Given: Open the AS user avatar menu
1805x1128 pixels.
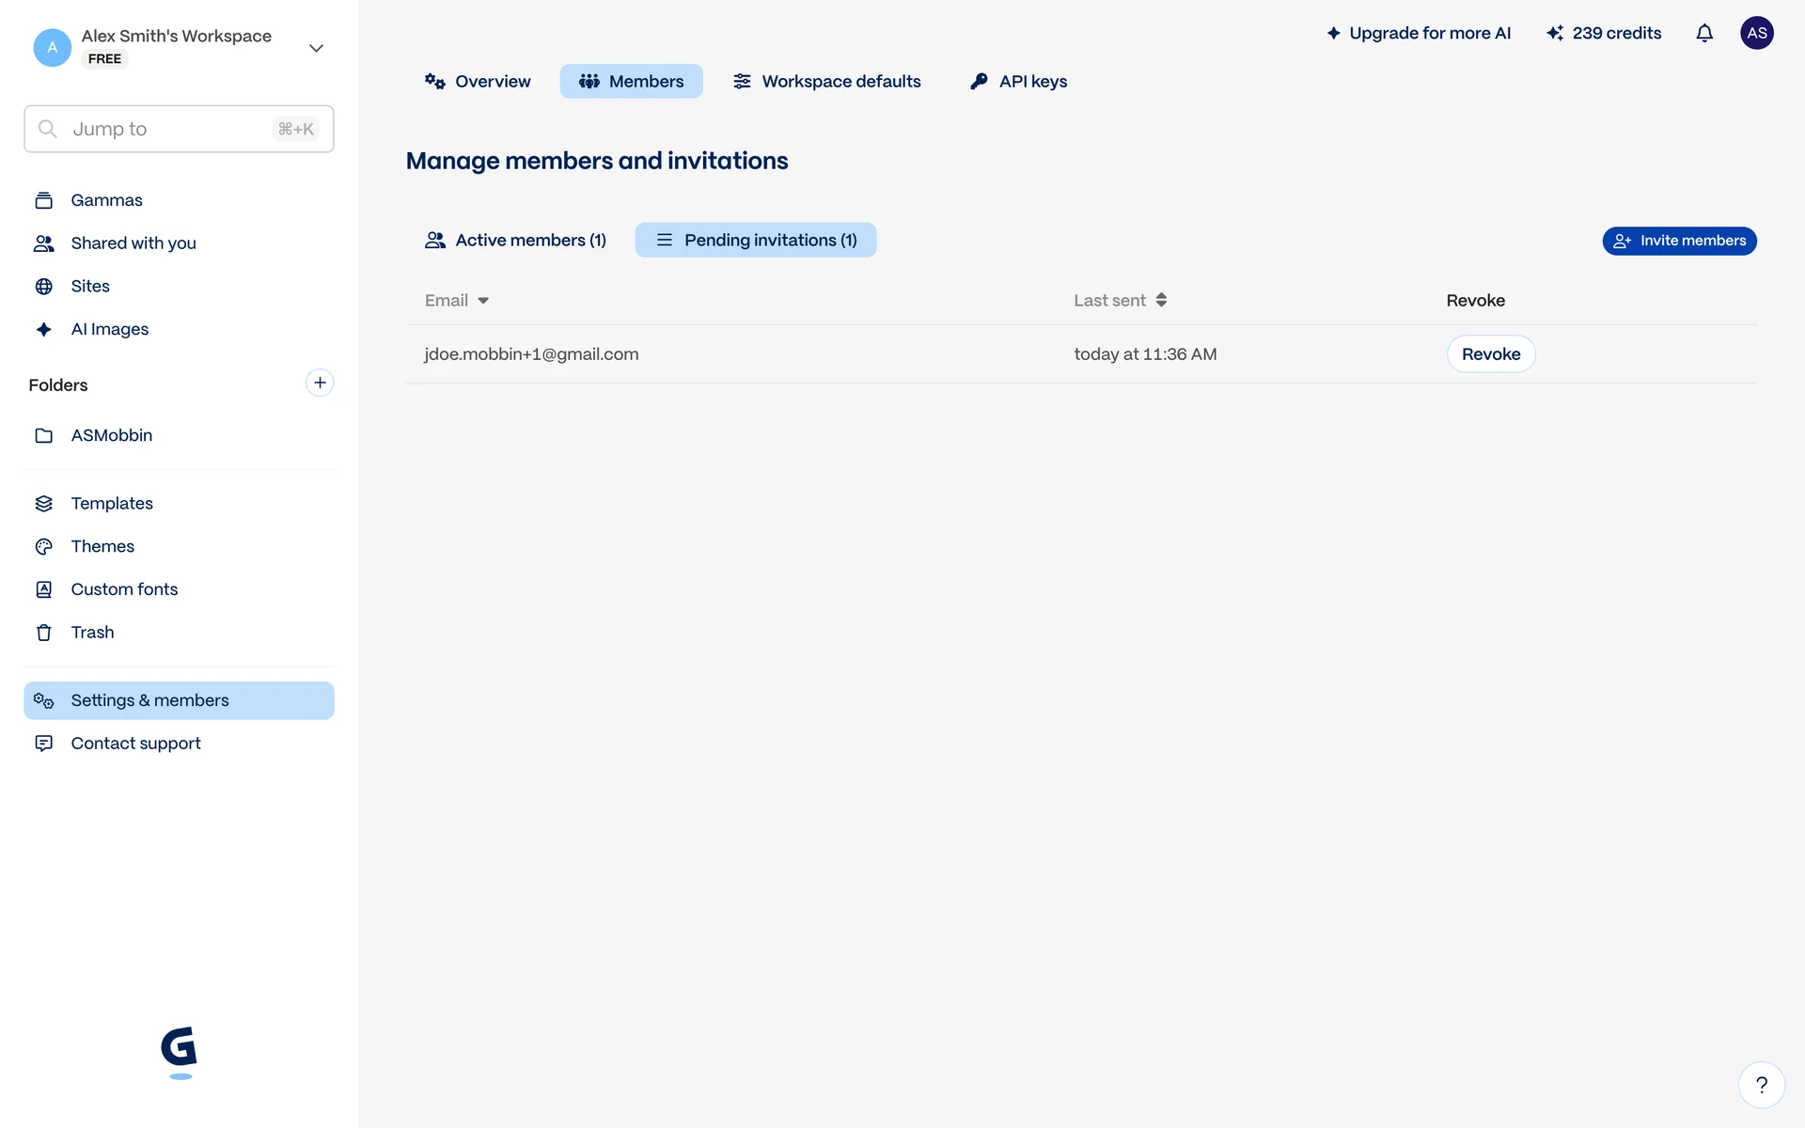Looking at the screenshot, I should click(1756, 34).
